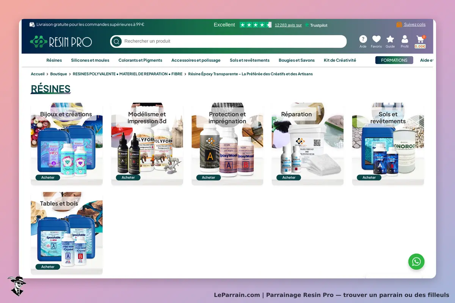Screen dimensions: 455x303
Task: Open the Aide help icon
Action: click(363, 39)
